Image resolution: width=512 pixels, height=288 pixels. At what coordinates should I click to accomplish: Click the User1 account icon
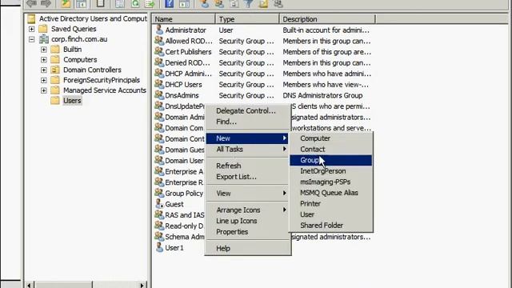(x=159, y=247)
